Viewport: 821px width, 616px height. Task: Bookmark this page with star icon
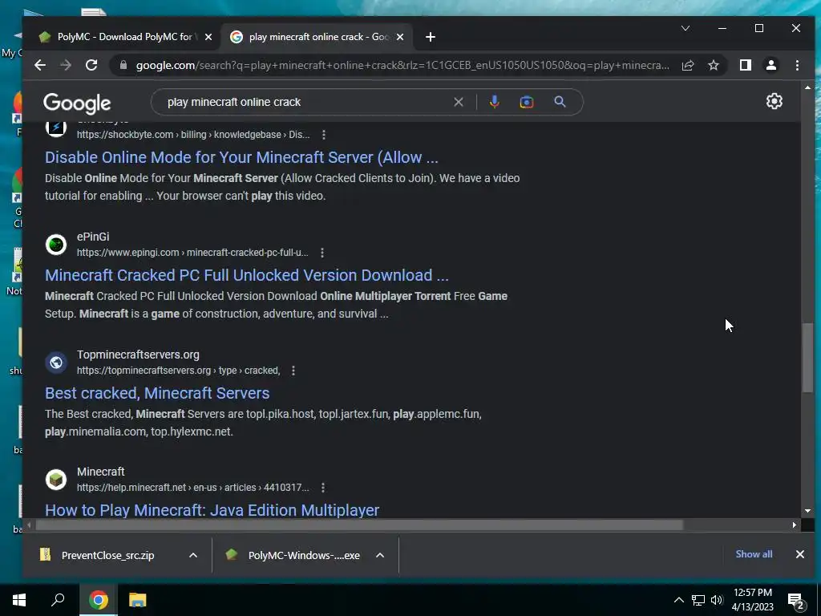(x=713, y=65)
